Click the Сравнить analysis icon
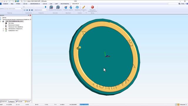 click(x=77, y=7)
